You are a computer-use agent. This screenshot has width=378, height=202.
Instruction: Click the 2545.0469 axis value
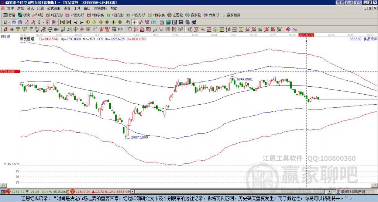pos(11,164)
